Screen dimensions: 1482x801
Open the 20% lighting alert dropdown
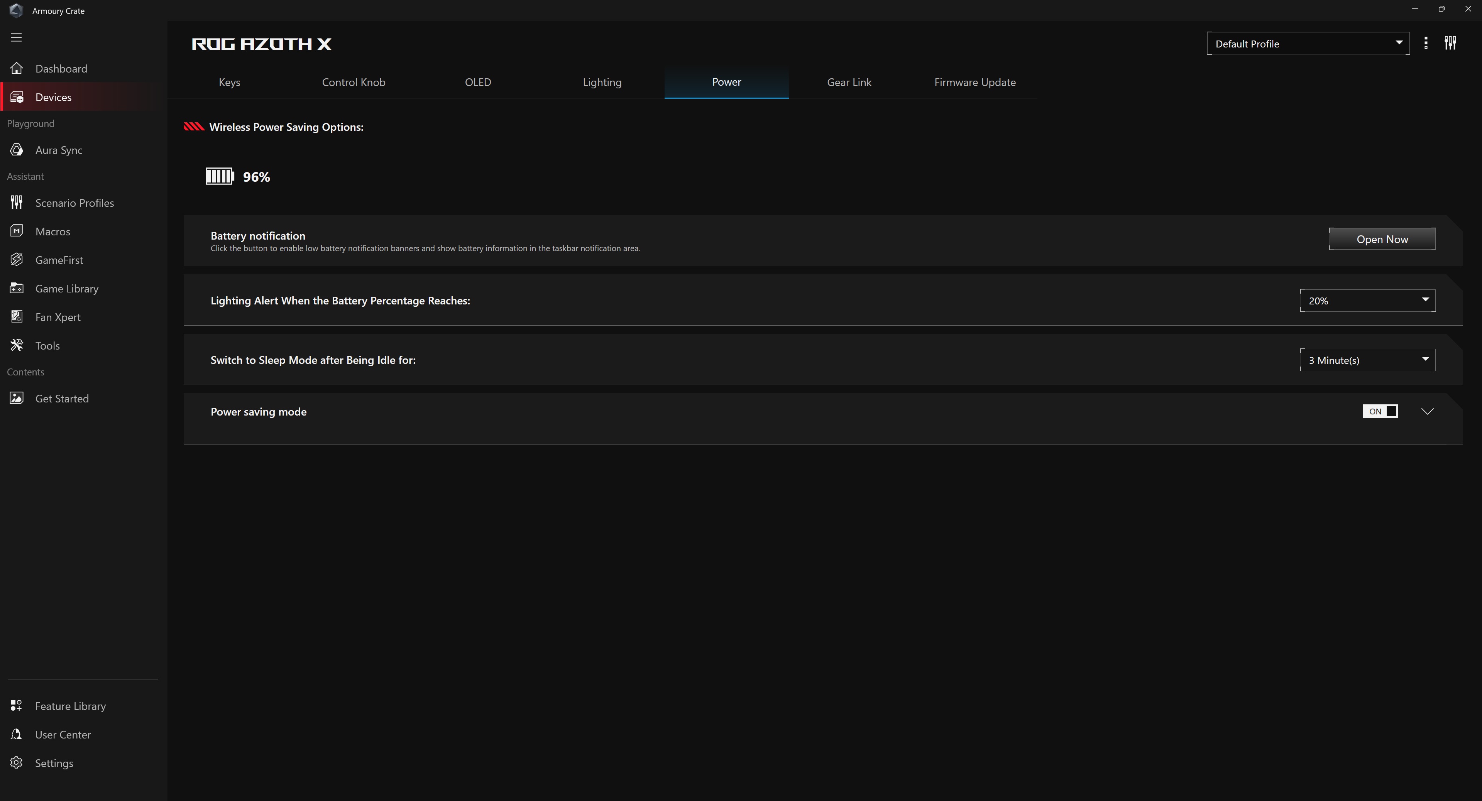coord(1367,301)
